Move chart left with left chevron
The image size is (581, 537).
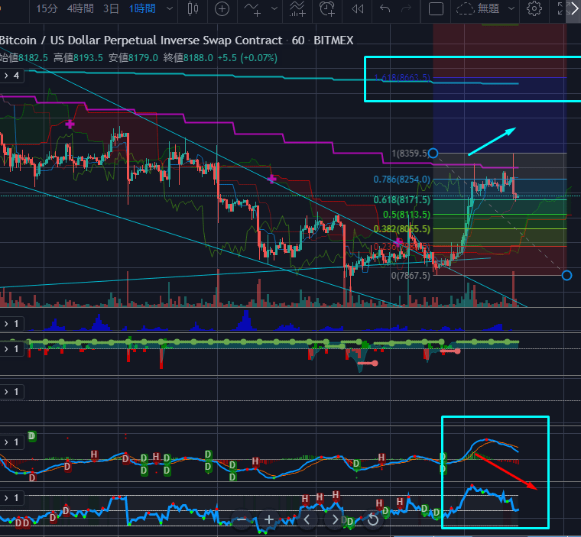(x=307, y=519)
